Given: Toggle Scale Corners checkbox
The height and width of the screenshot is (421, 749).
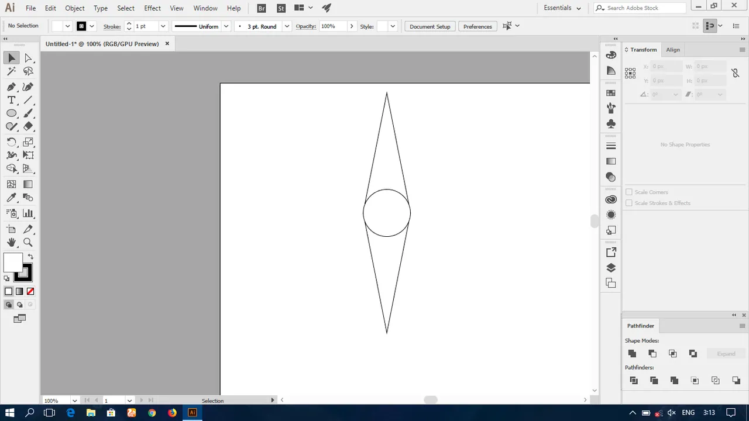Looking at the screenshot, I should [629, 192].
